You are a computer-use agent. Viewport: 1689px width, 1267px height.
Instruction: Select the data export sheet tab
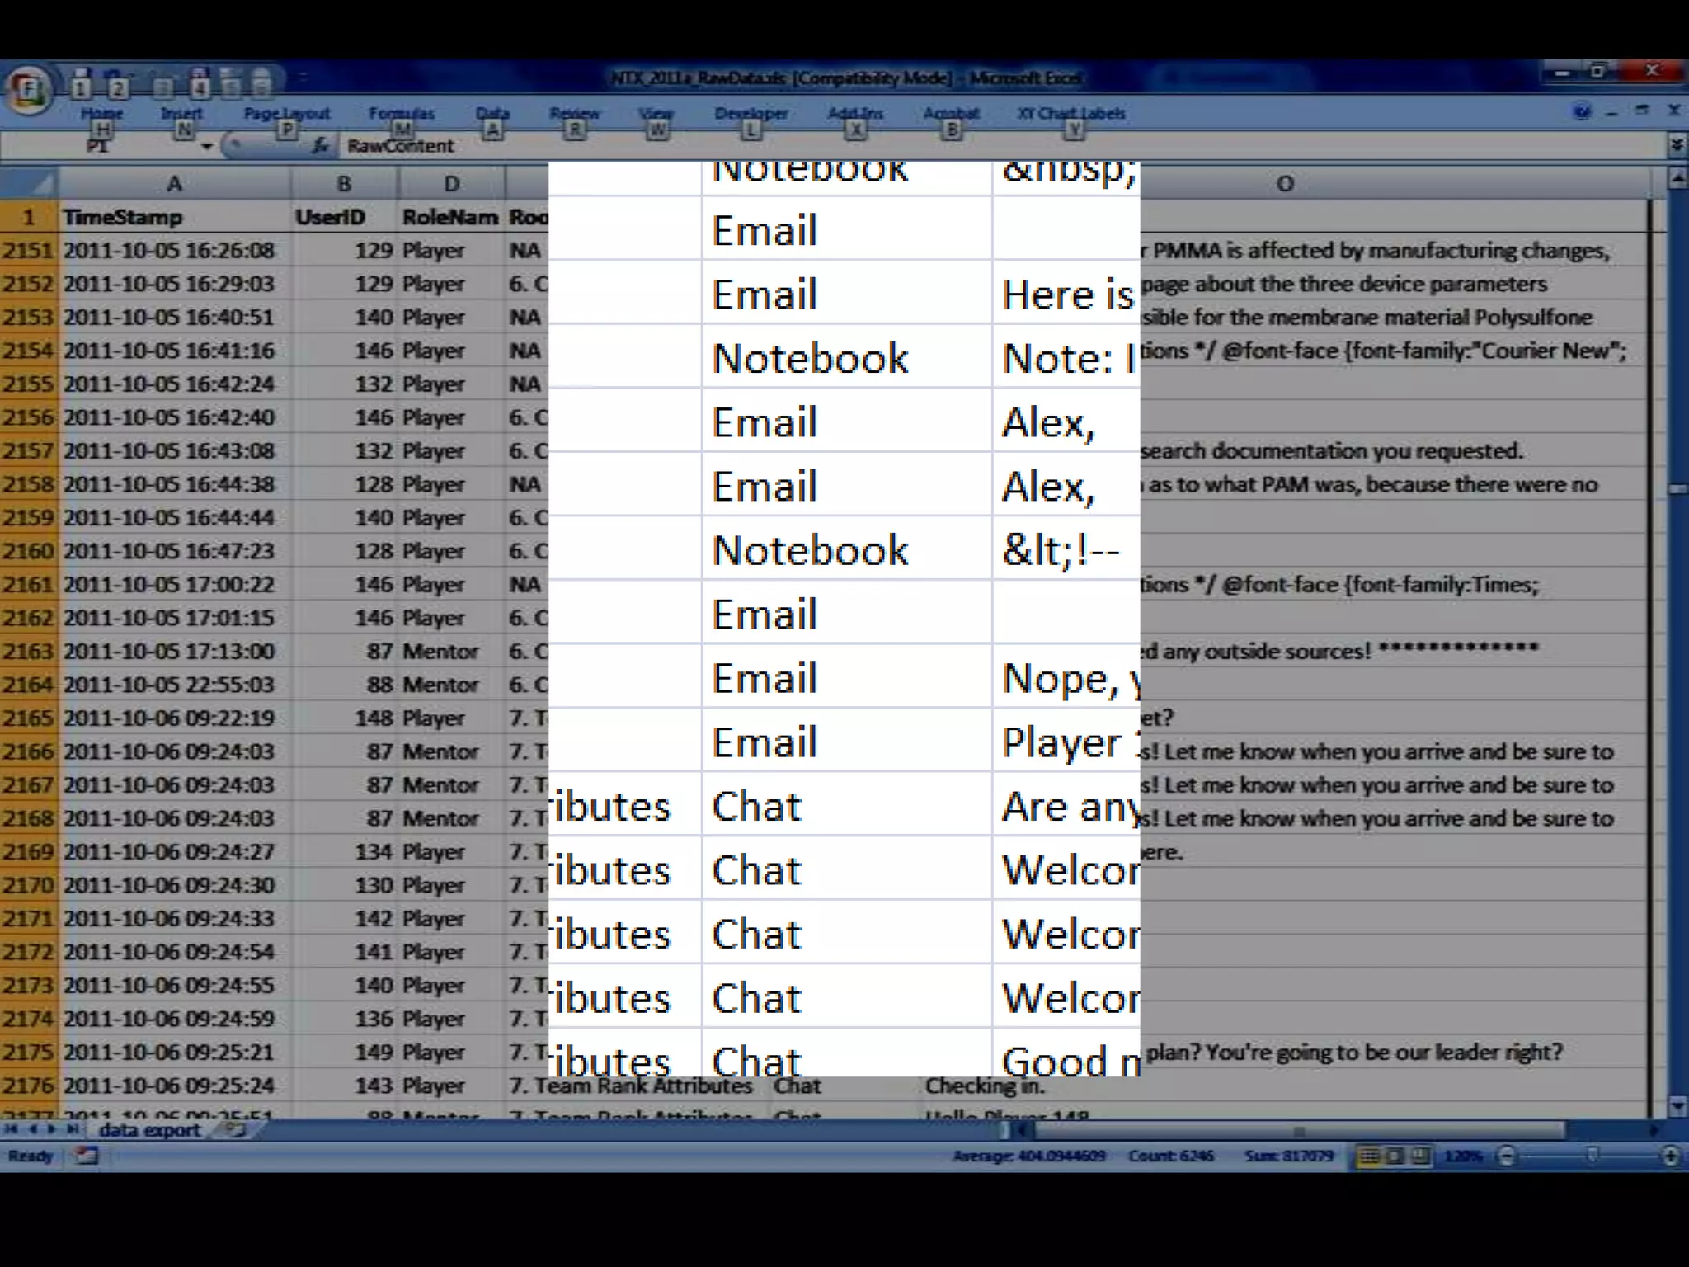149,1130
